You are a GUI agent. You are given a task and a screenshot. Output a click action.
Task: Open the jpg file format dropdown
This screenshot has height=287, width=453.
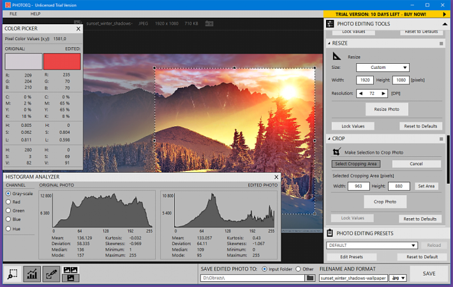[398, 278]
